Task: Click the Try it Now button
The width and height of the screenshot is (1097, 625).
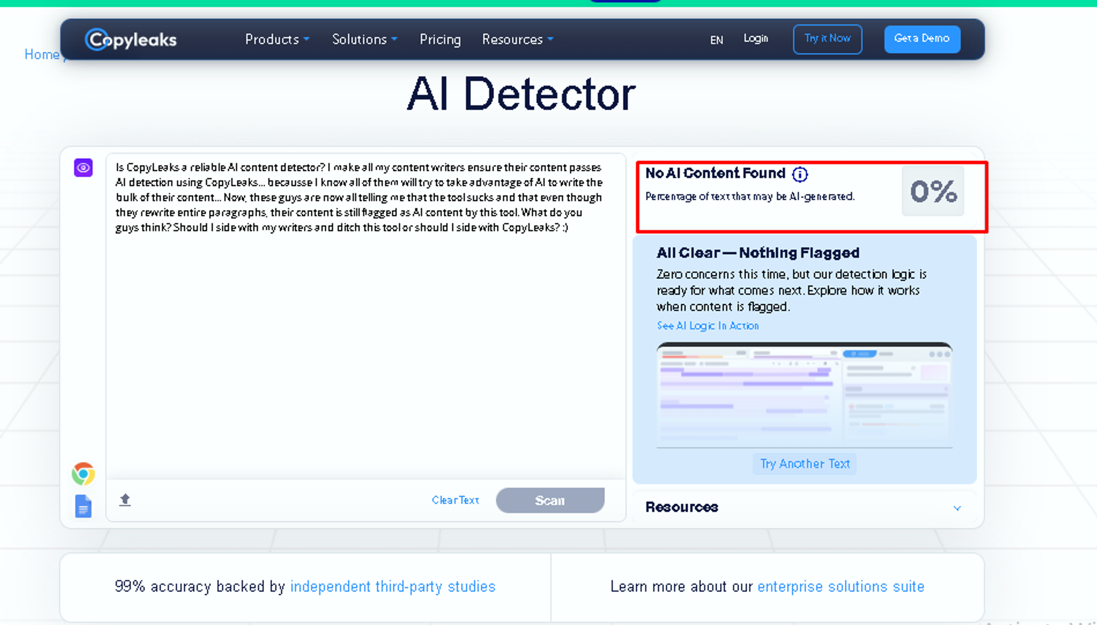Action: (827, 39)
